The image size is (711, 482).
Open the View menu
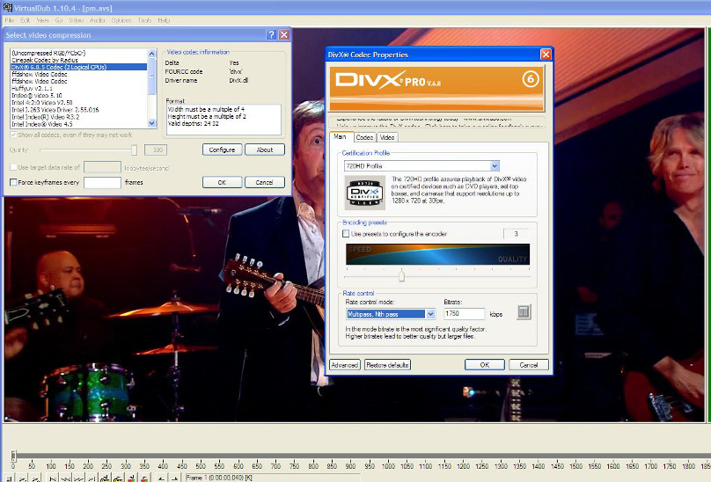tap(42, 20)
